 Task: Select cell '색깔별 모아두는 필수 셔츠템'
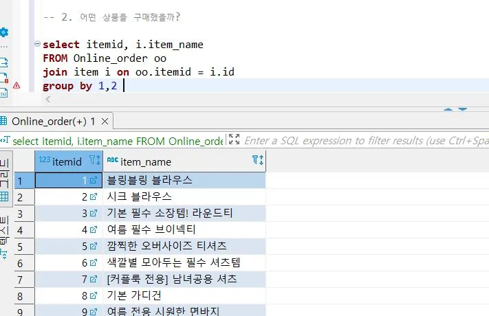(x=184, y=262)
